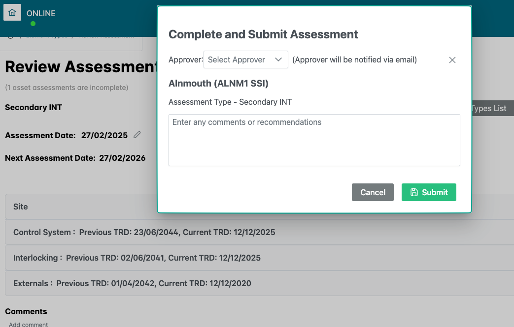This screenshot has height=327, width=514.
Task: Click the Complete and Submit Assessment title
Action: [x=263, y=34]
